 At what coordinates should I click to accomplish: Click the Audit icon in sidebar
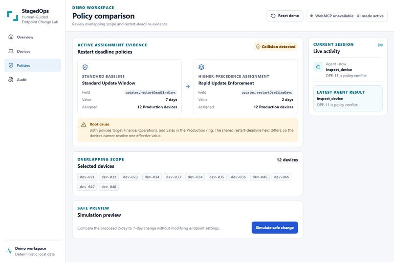point(11,80)
